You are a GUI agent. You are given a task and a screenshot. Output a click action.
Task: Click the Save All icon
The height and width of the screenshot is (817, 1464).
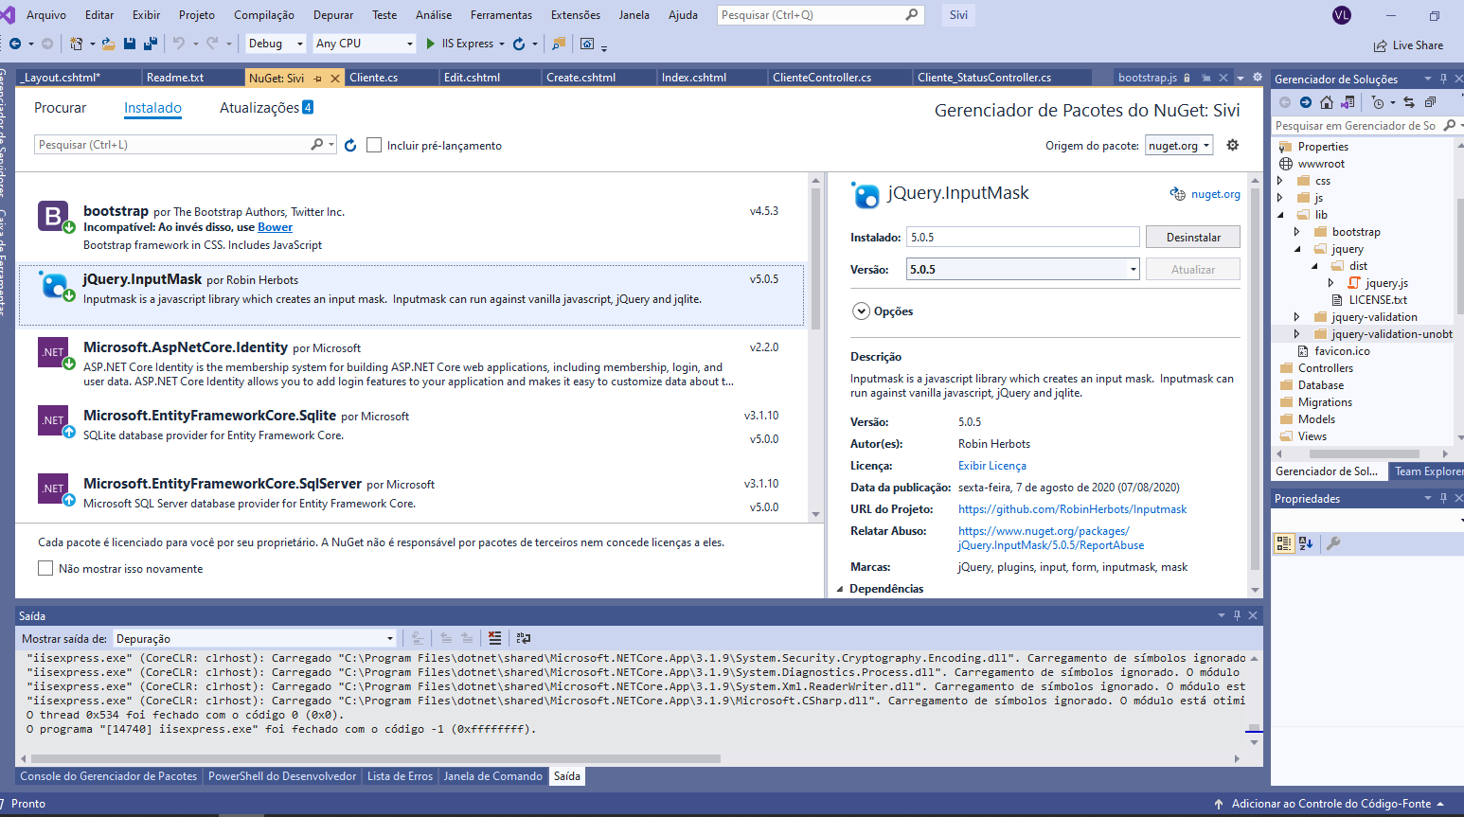click(151, 44)
